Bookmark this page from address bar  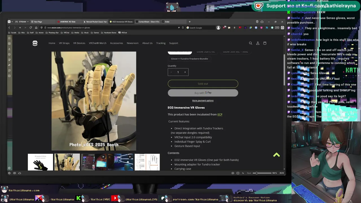coord(183,28)
